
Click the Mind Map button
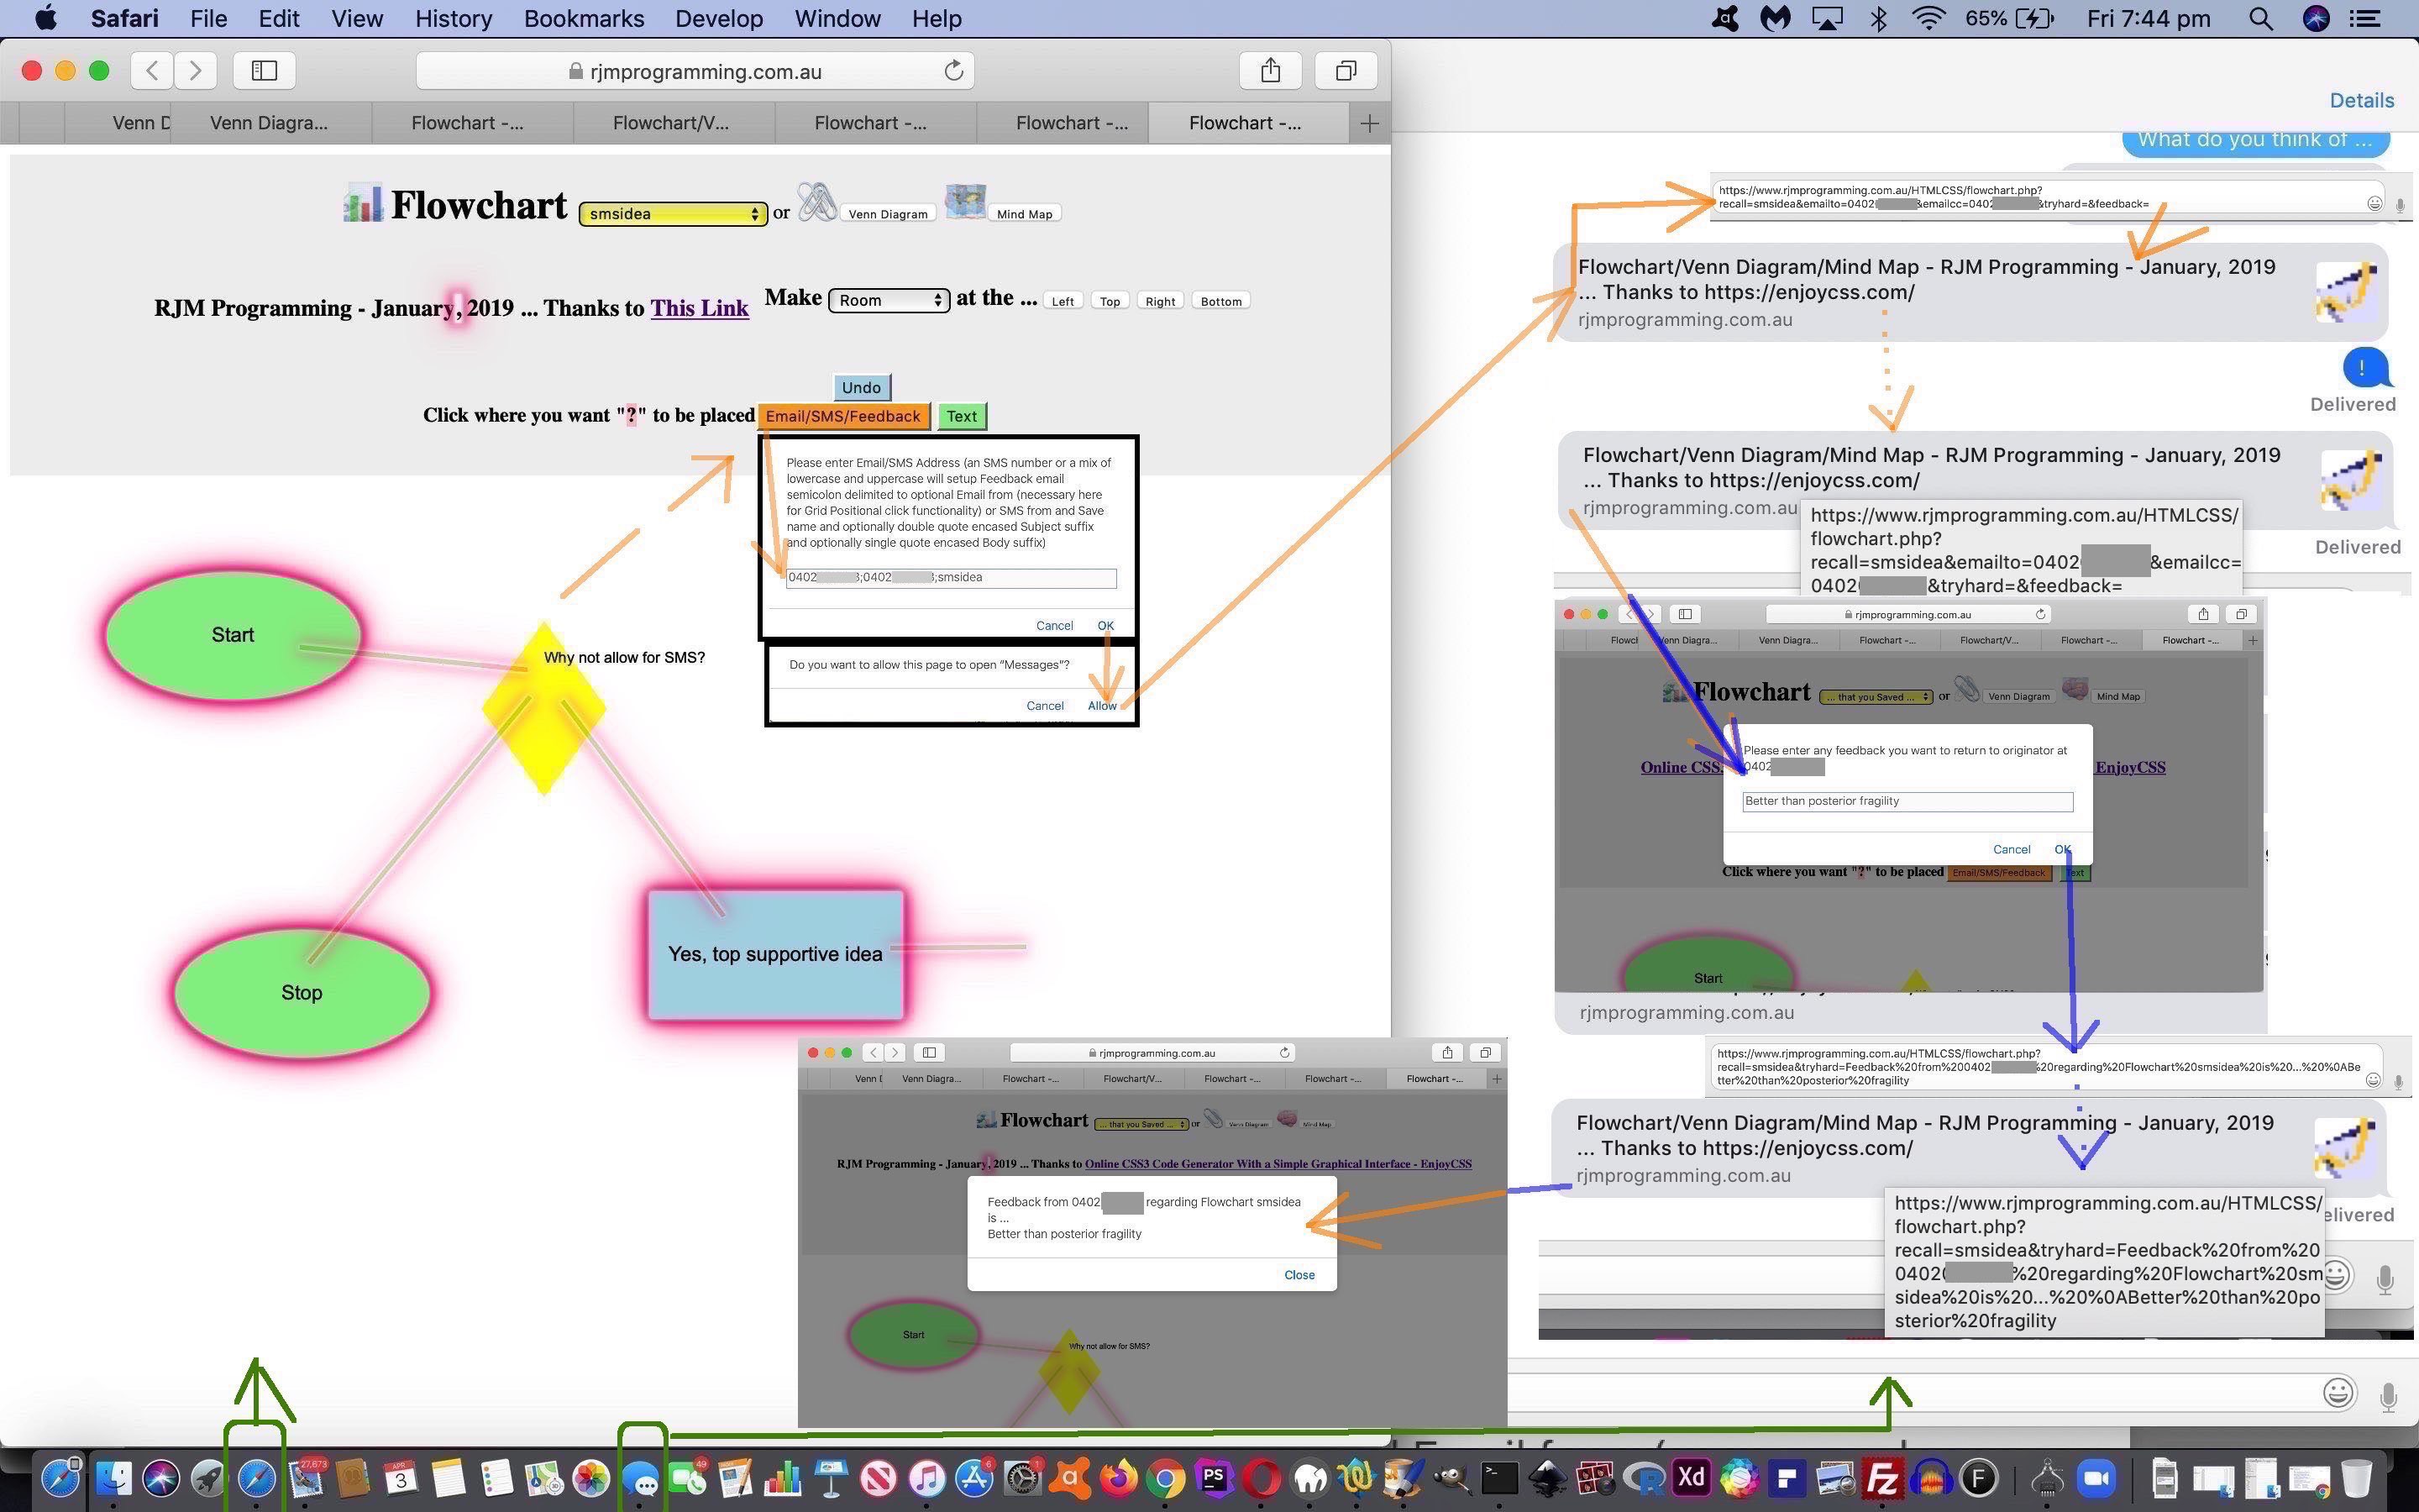tap(1025, 214)
